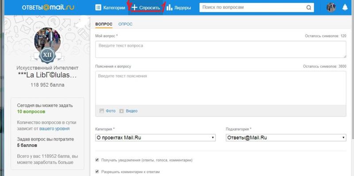The image size is (354, 176).
Task: Click the XII level badge
Action: (x=47, y=55)
